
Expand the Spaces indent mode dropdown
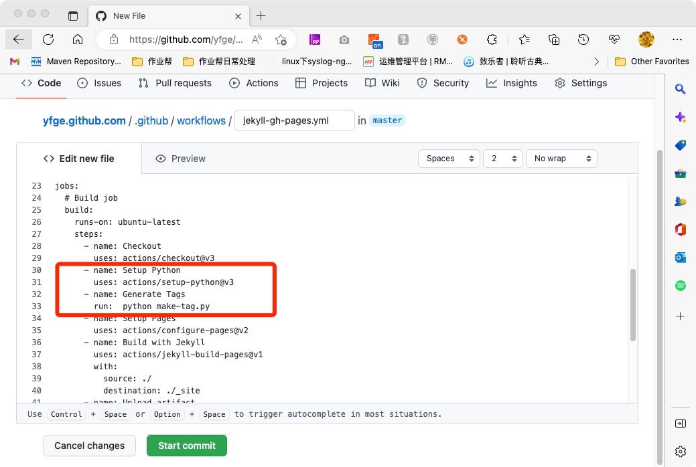(x=449, y=159)
